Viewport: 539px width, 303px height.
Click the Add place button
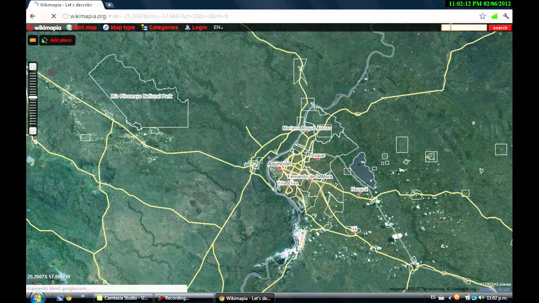57,40
